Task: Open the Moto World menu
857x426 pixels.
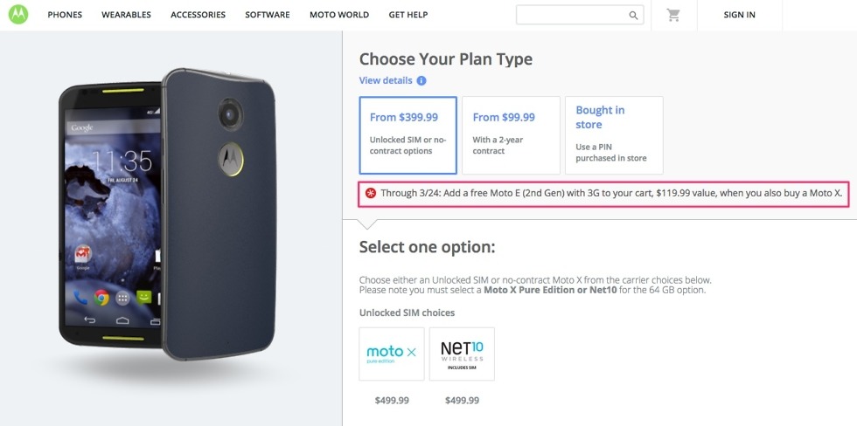Action: [339, 15]
